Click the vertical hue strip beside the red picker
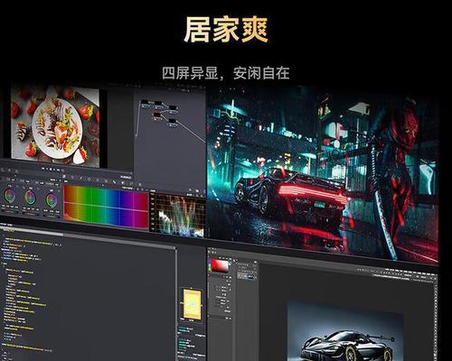Viewport: 452px width, 361px height. tap(210, 265)
